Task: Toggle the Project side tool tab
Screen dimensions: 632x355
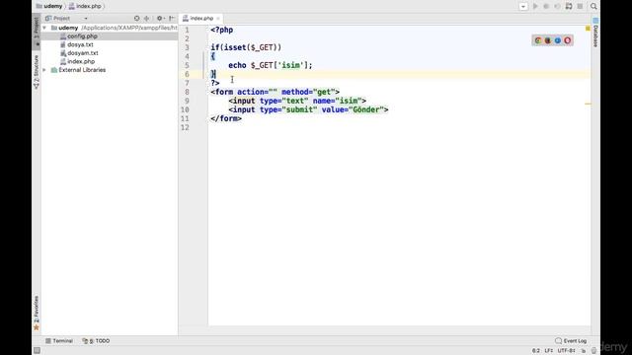Action: click(37, 32)
